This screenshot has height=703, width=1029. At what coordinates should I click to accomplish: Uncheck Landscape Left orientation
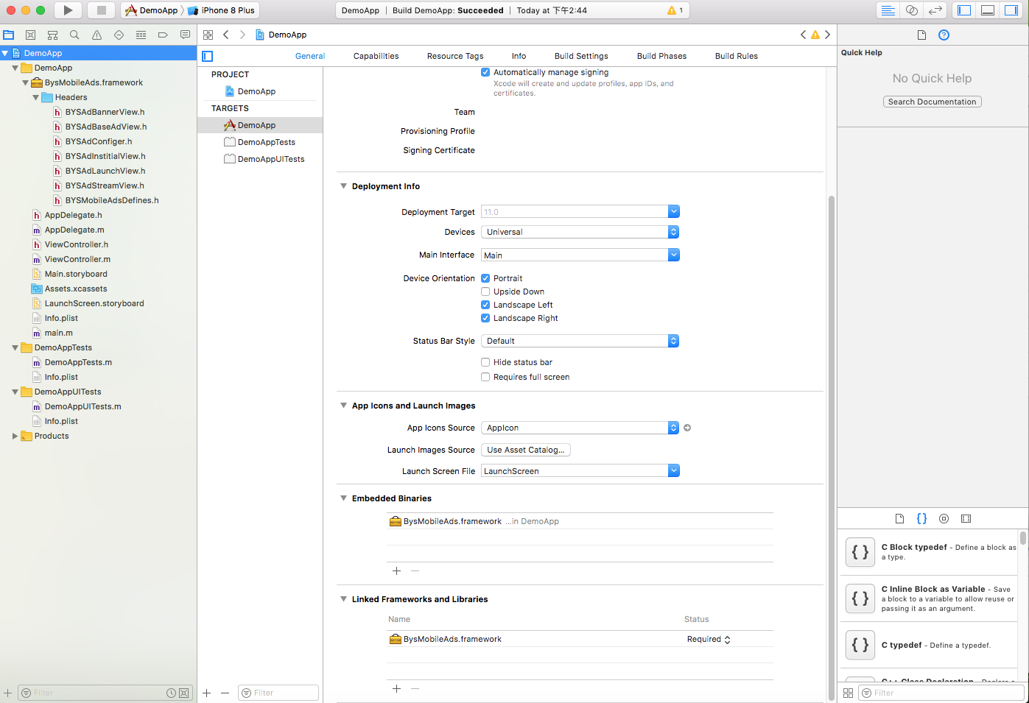(485, 305)
